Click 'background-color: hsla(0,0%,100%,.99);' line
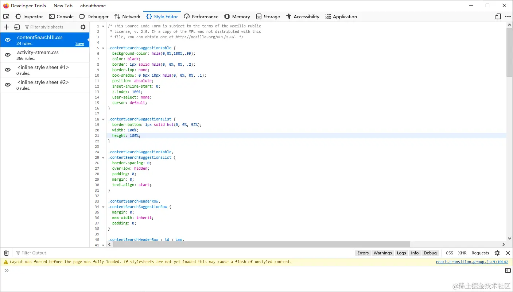 [153, 53]
